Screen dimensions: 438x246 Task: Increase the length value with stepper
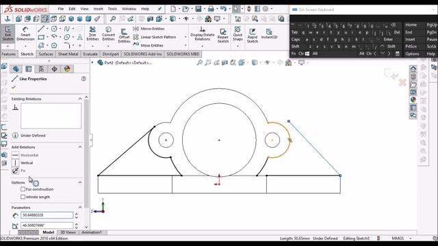[76, 214]
